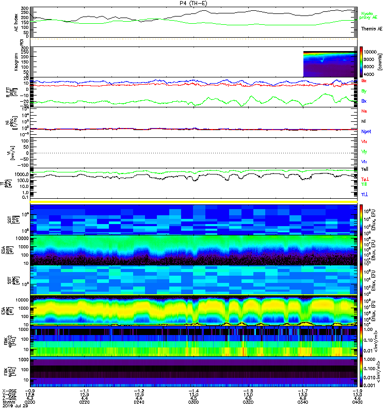Image resolution: width=387 pixels, height=413 pixels.
Task: Click the ESA ion Eflux color bar
Action: (361, 250)
